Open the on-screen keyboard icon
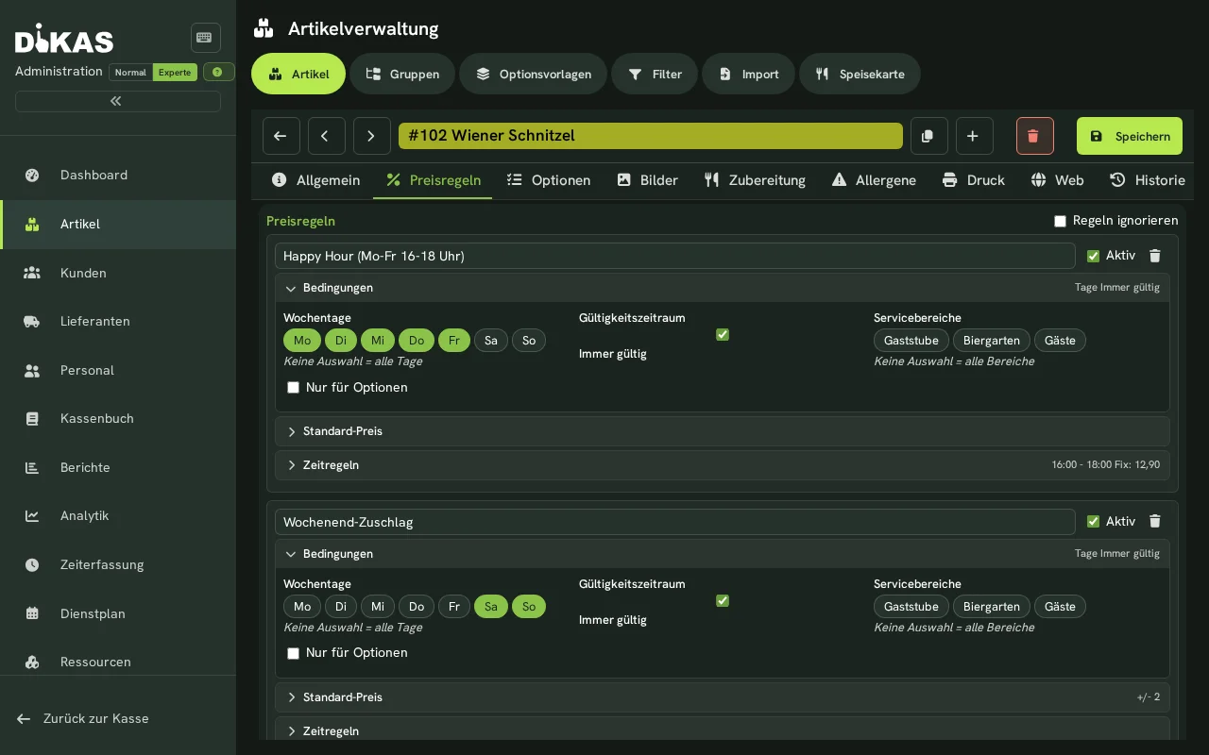Screen dimensions: 1209x755 206,38
